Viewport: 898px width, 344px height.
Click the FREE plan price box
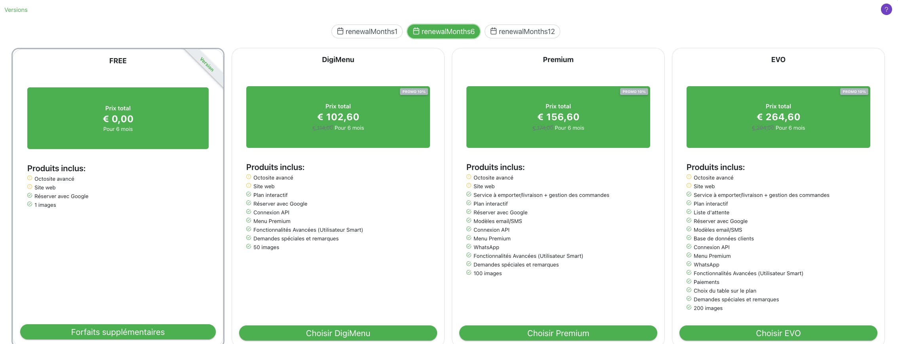pos(118,118)
